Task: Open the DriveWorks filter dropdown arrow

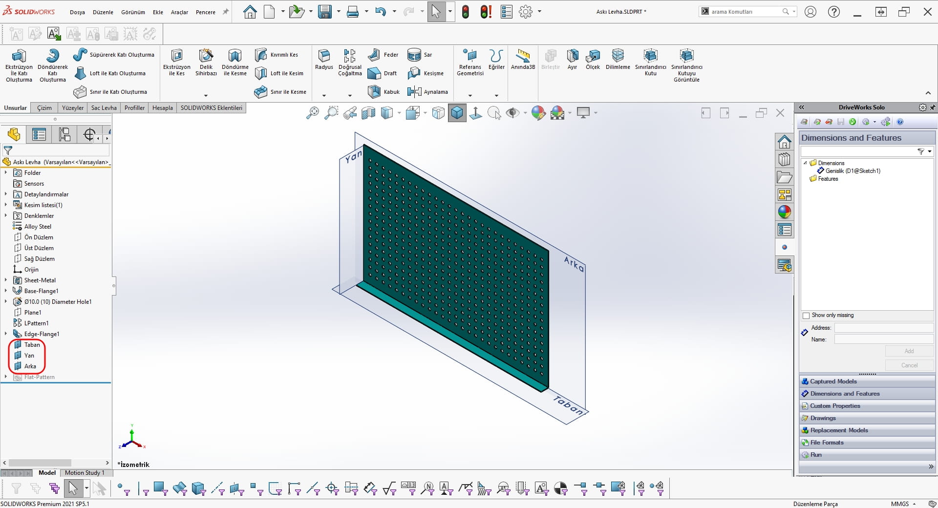Action: [x=930, y=151]
